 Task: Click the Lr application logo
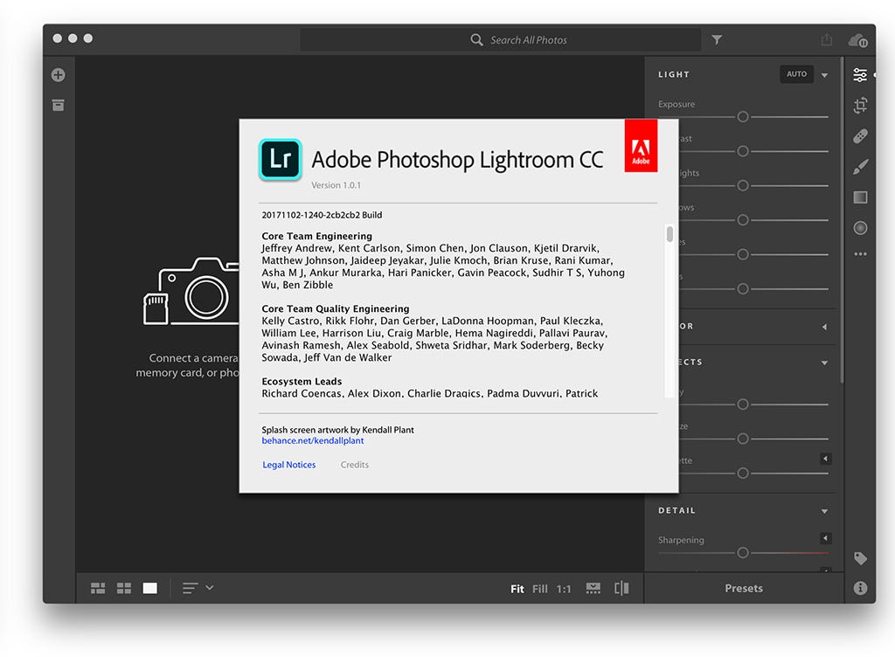tap(280, 159)
